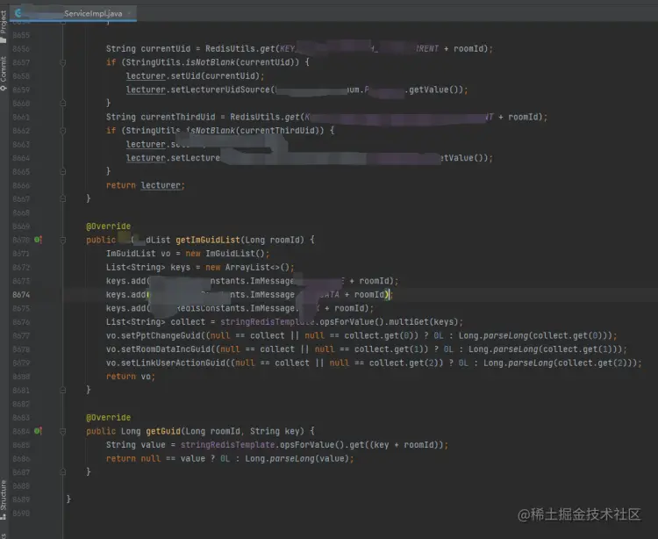Click the 'return lecturer;' statement
This screenshot has width=658, height=539.
point(145,185)
